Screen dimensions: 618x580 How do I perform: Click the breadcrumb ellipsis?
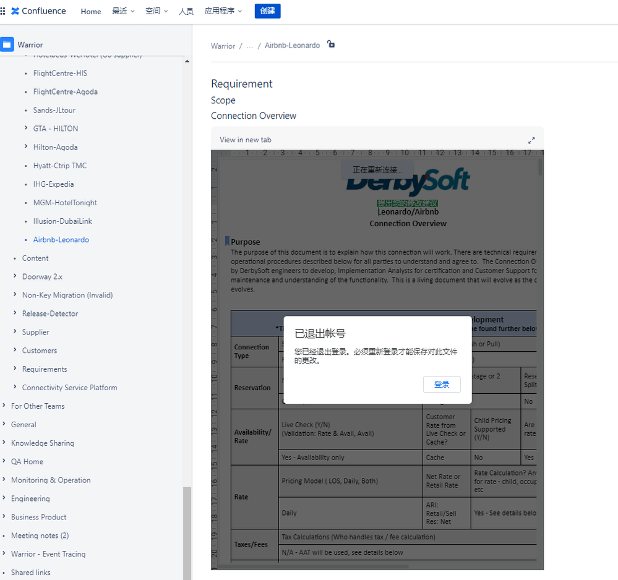tap(249, 46)
